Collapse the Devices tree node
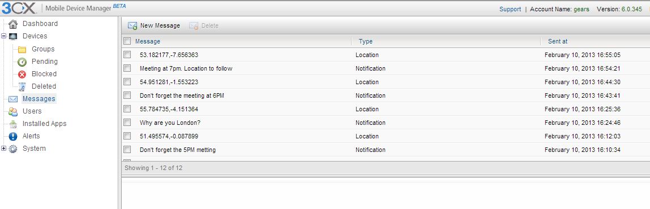The width and height of the screenshot is (650, 209). click(4, 36)
